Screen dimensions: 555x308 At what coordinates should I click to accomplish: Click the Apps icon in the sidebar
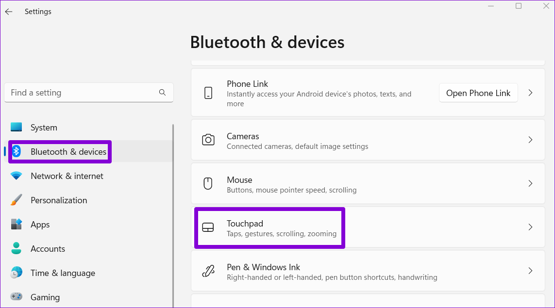coord(16,224)
